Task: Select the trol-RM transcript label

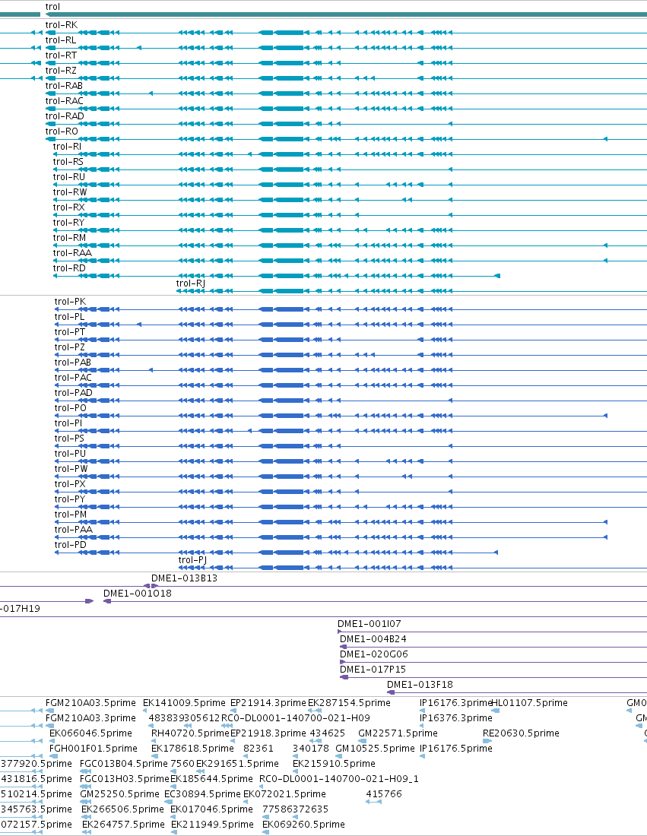Action: click(69, 238)
